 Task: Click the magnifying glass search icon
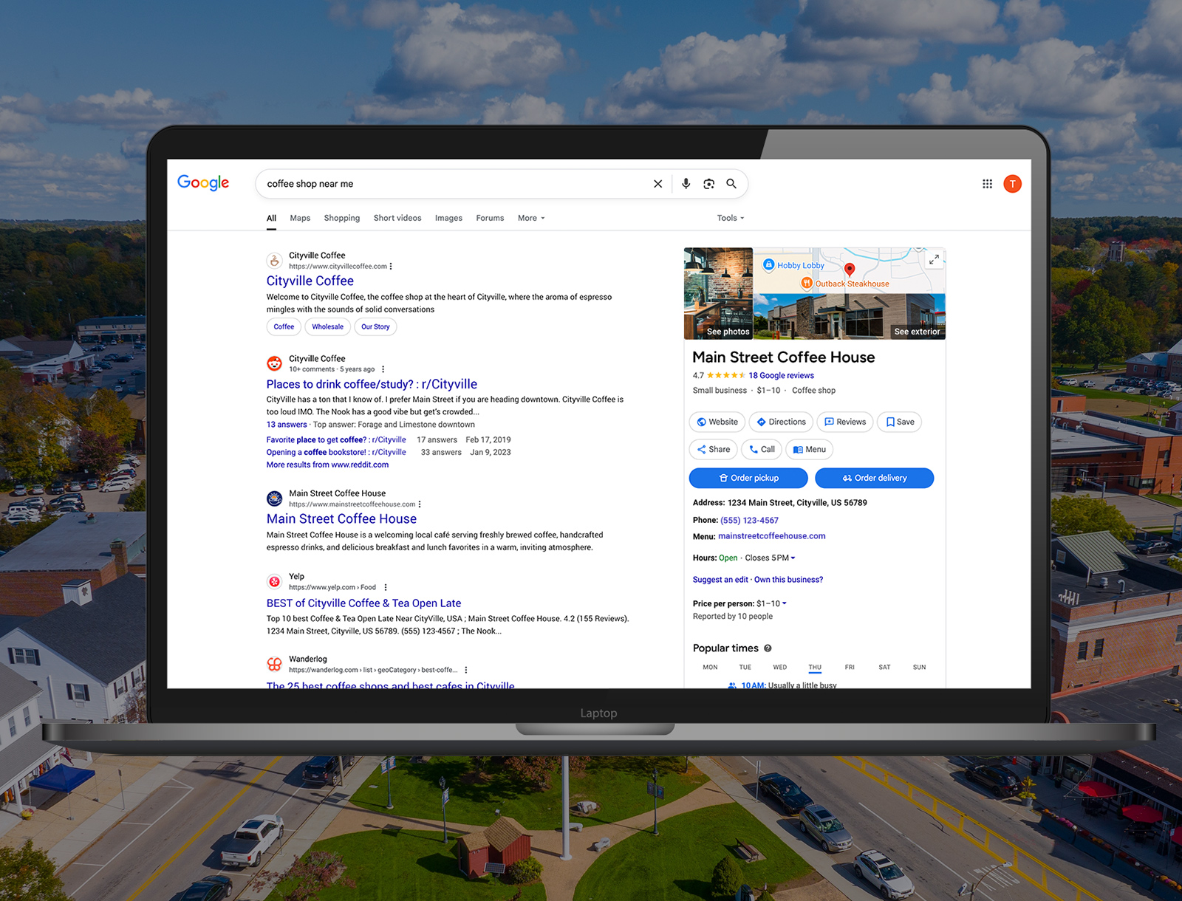coord(731,184)
